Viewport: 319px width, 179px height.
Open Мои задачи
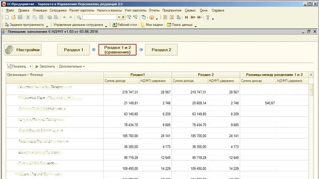[152, 25]
